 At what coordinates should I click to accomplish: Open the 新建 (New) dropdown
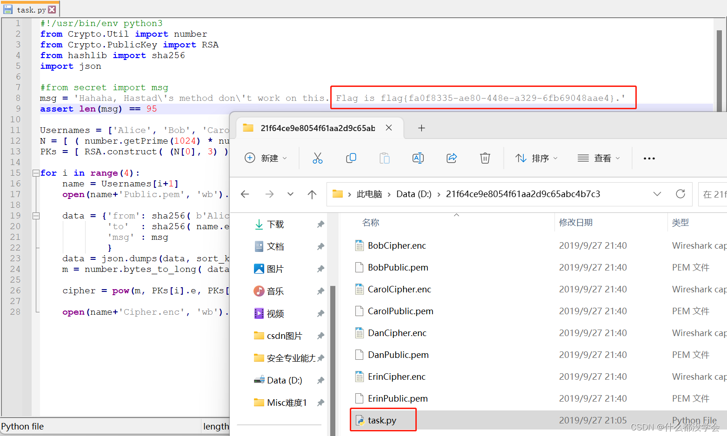(266, 159)
